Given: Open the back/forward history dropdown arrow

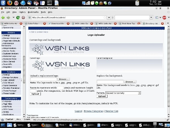Looking at the screenshot, I should [x=13, y=17].
